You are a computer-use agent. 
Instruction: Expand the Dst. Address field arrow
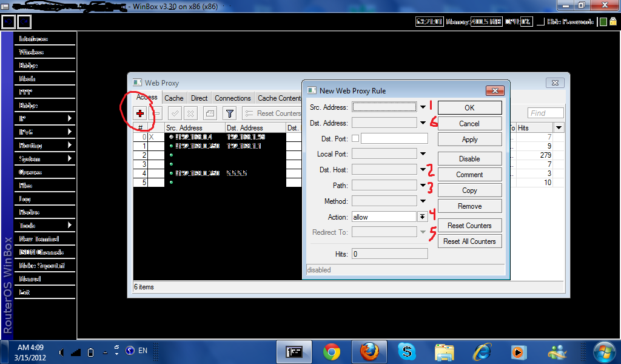coord(423,123)
